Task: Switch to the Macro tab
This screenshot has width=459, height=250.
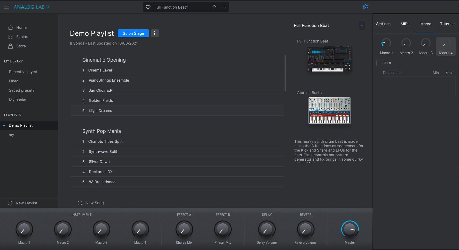Action: click(426, 24)
